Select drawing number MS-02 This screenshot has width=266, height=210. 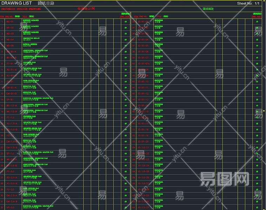[10, 28]
